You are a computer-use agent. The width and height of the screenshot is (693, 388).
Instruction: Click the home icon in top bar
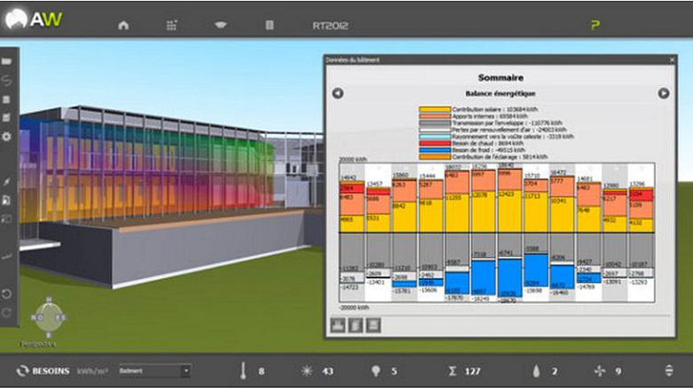click(x=123, y=25)
